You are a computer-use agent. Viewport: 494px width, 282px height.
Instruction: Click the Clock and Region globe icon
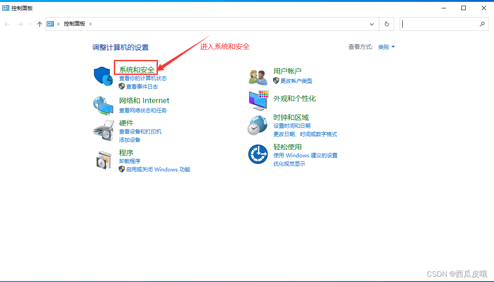click(x=258, y=125)
